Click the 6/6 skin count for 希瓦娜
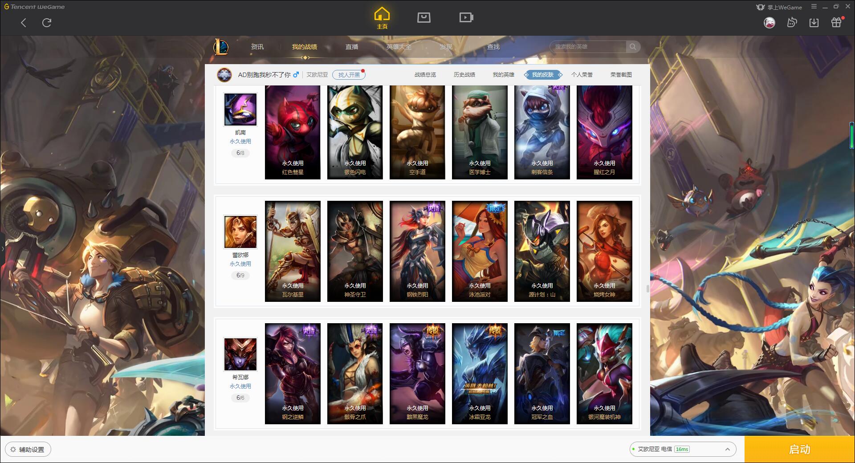Image resolution: width=855 pixels, height=463 pixels. (240, 398)
